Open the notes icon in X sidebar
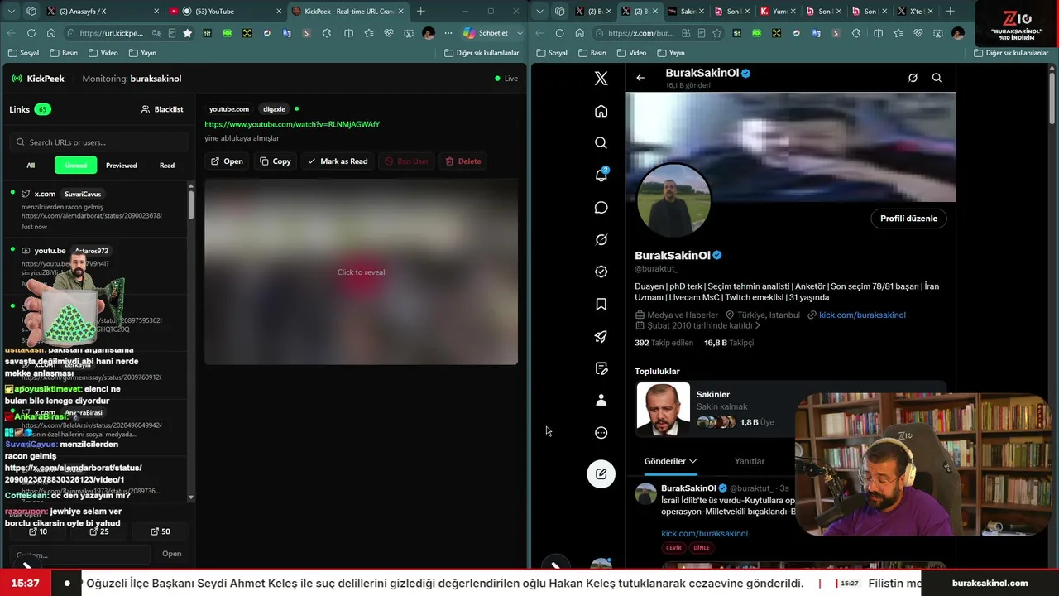The height and width of the screenshot is (596, 1059). point(601,368)
